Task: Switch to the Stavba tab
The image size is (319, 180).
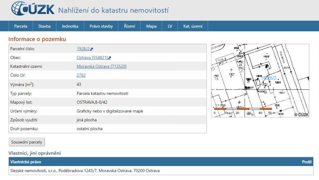Action: (x=44, y=26)
